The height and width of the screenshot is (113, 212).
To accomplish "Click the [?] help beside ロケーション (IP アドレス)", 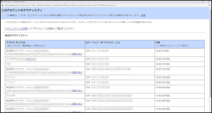I will click(x=118, y=42).
